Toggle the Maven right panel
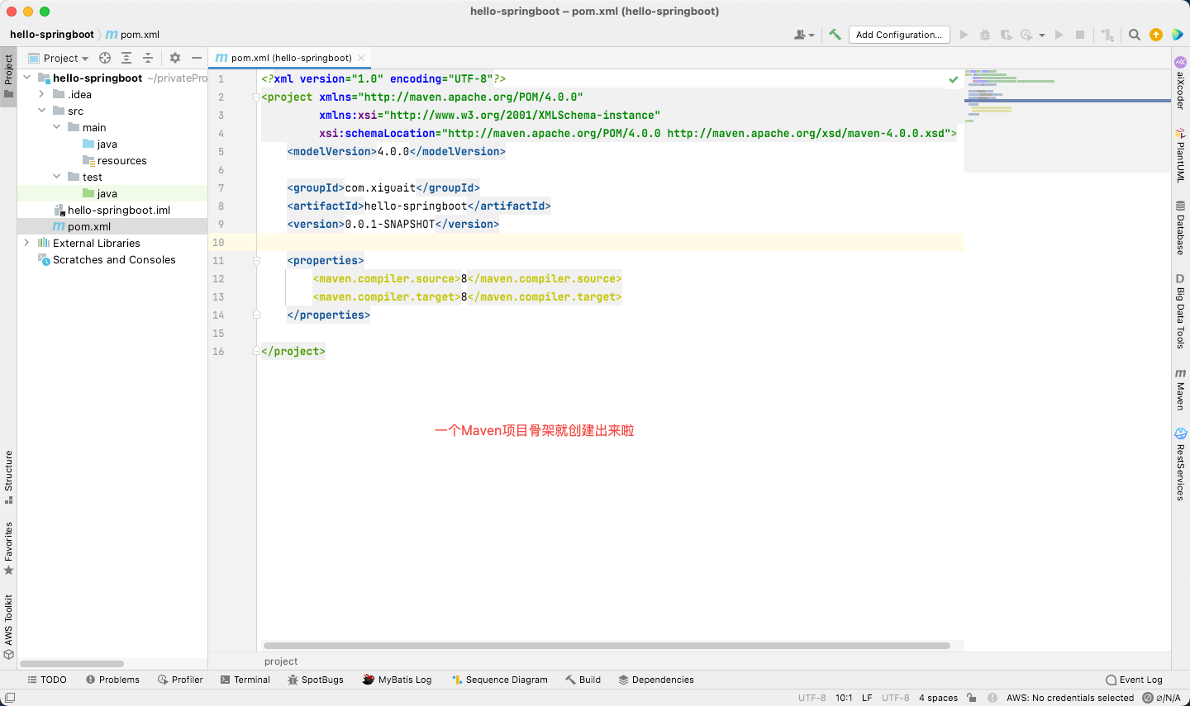 [x=1181, y=390]
